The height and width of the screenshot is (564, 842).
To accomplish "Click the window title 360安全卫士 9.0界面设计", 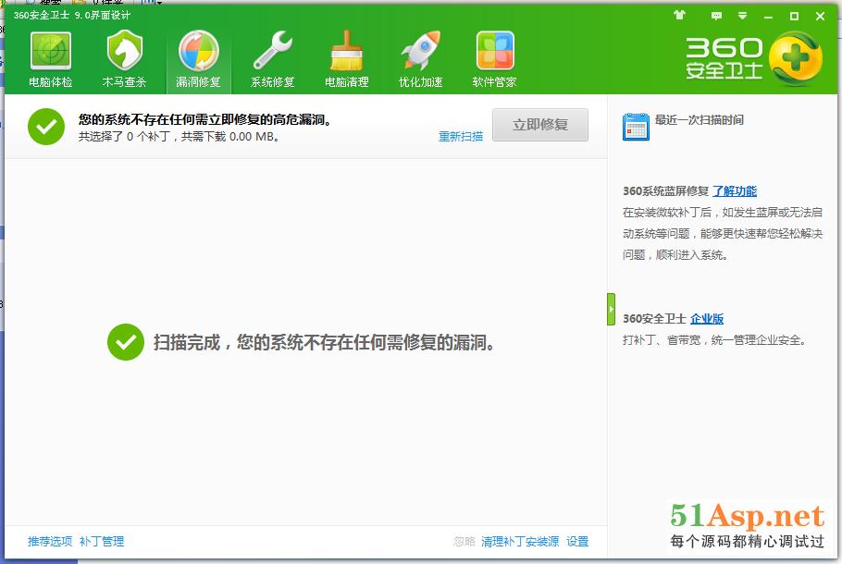I will [x=72, y=15].
